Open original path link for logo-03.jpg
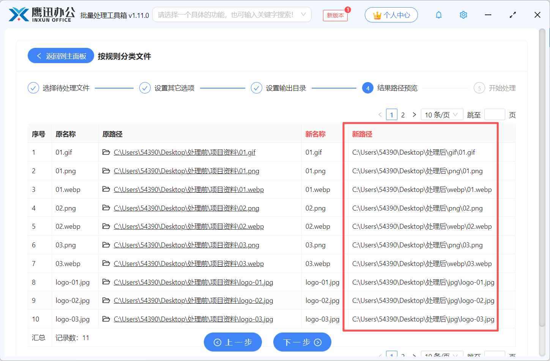Screen dimensions: 550x361 pos(194,319)
